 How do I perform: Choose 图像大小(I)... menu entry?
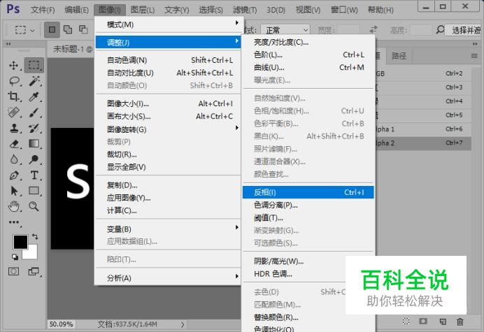pos(169,103)
